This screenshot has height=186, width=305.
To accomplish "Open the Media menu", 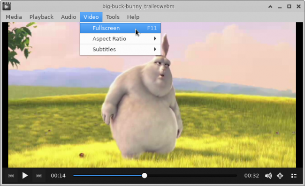I will point(14,17).
